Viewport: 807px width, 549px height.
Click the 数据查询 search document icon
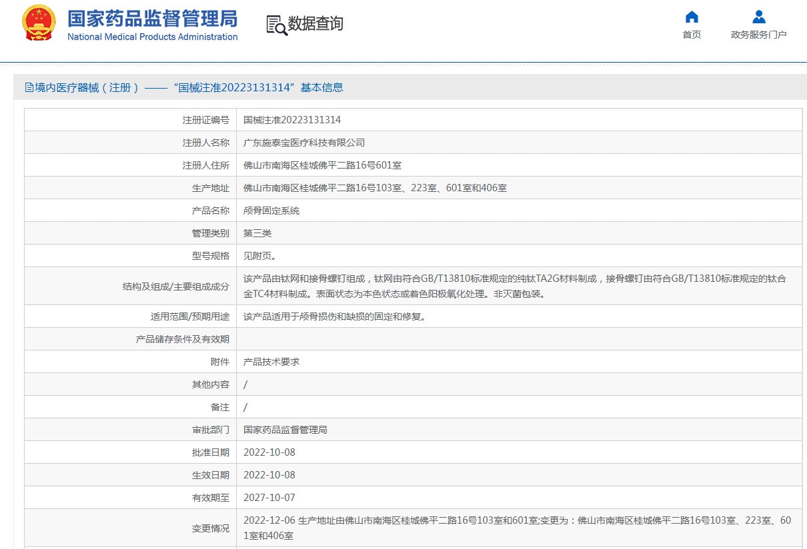pyautogui.click(x=277, y=25)
